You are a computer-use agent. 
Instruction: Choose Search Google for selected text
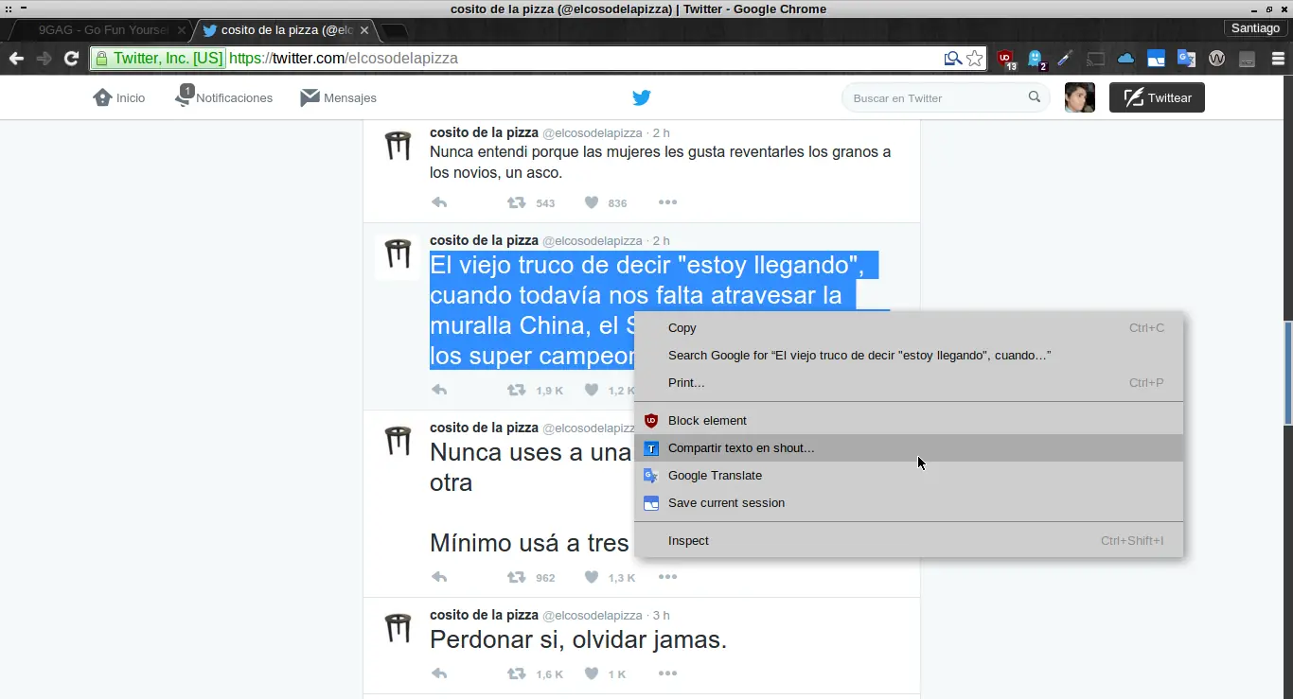point(909,356)
